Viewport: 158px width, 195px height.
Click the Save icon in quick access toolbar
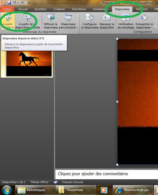click(x=9, y=3)
